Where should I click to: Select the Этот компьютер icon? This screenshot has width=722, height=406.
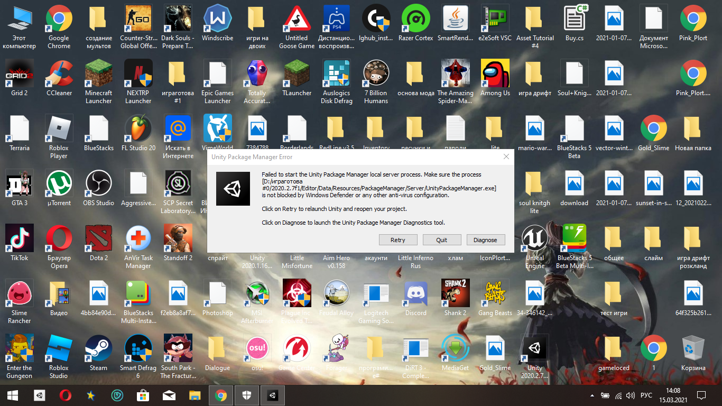[x=19, y=27]
